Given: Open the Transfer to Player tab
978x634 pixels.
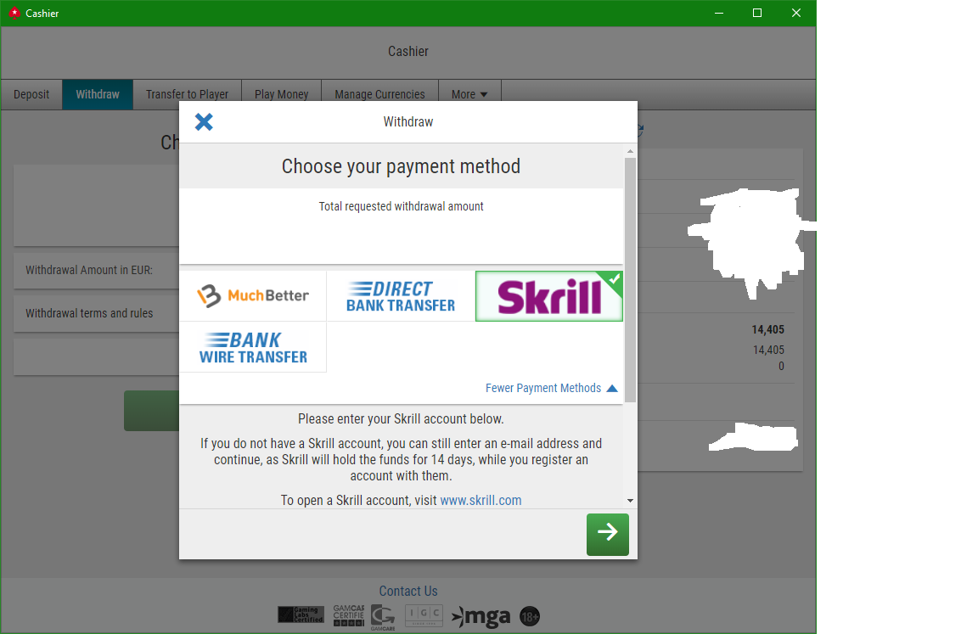Looking at the screenshot, I should [x=187, y=94].
